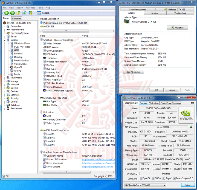
Task: Open the users icon in EVEREST toolbar
Action: pos(30,13)
